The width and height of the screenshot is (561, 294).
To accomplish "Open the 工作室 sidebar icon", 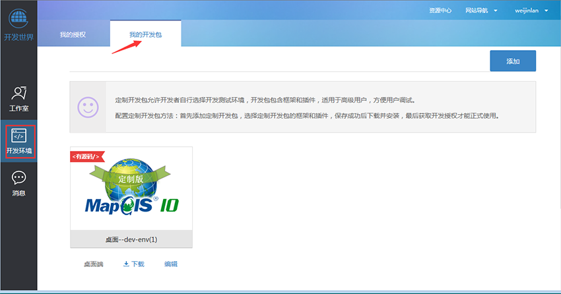I will click(18, 94).
